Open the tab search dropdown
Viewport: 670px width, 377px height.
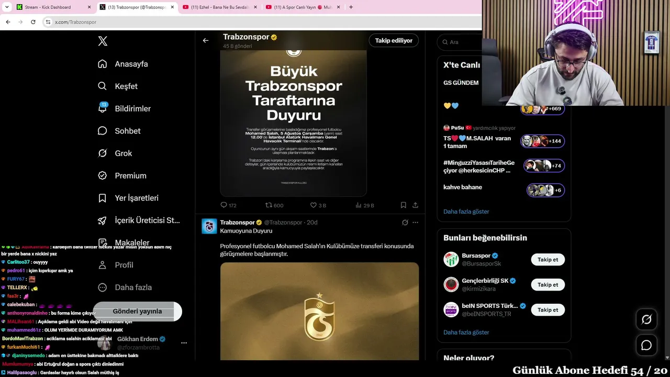point(7,7)
